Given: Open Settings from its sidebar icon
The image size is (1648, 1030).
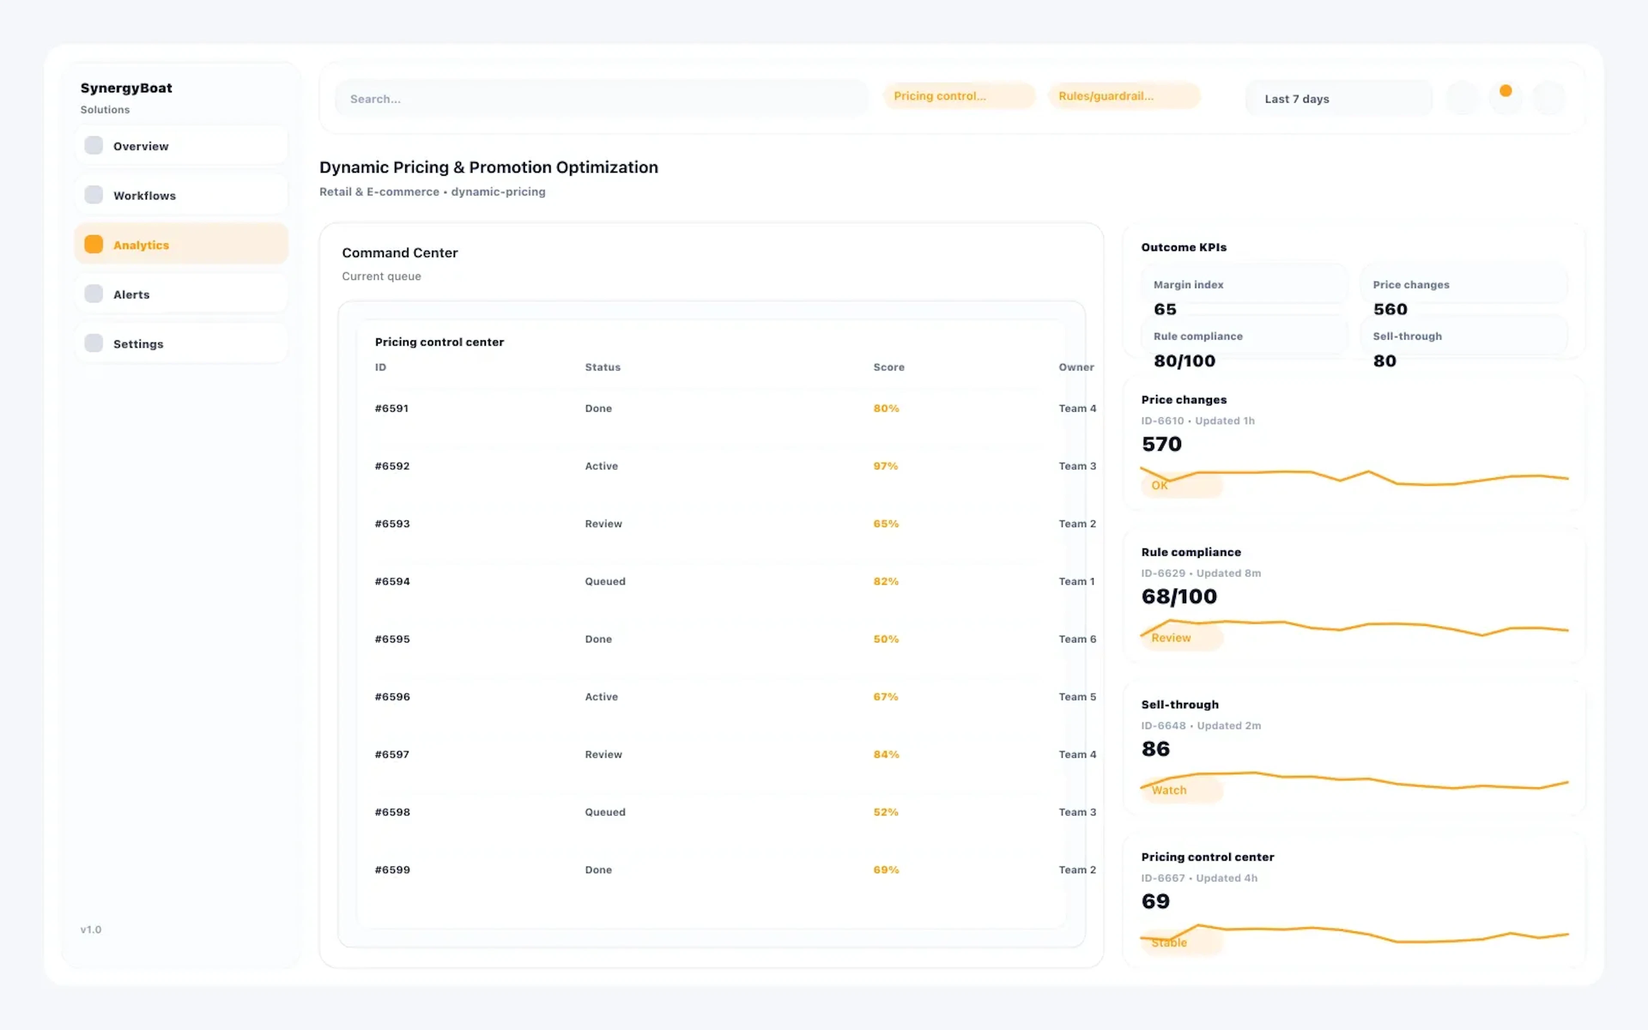Looking at the screenshot, I should tap(93, 342).
